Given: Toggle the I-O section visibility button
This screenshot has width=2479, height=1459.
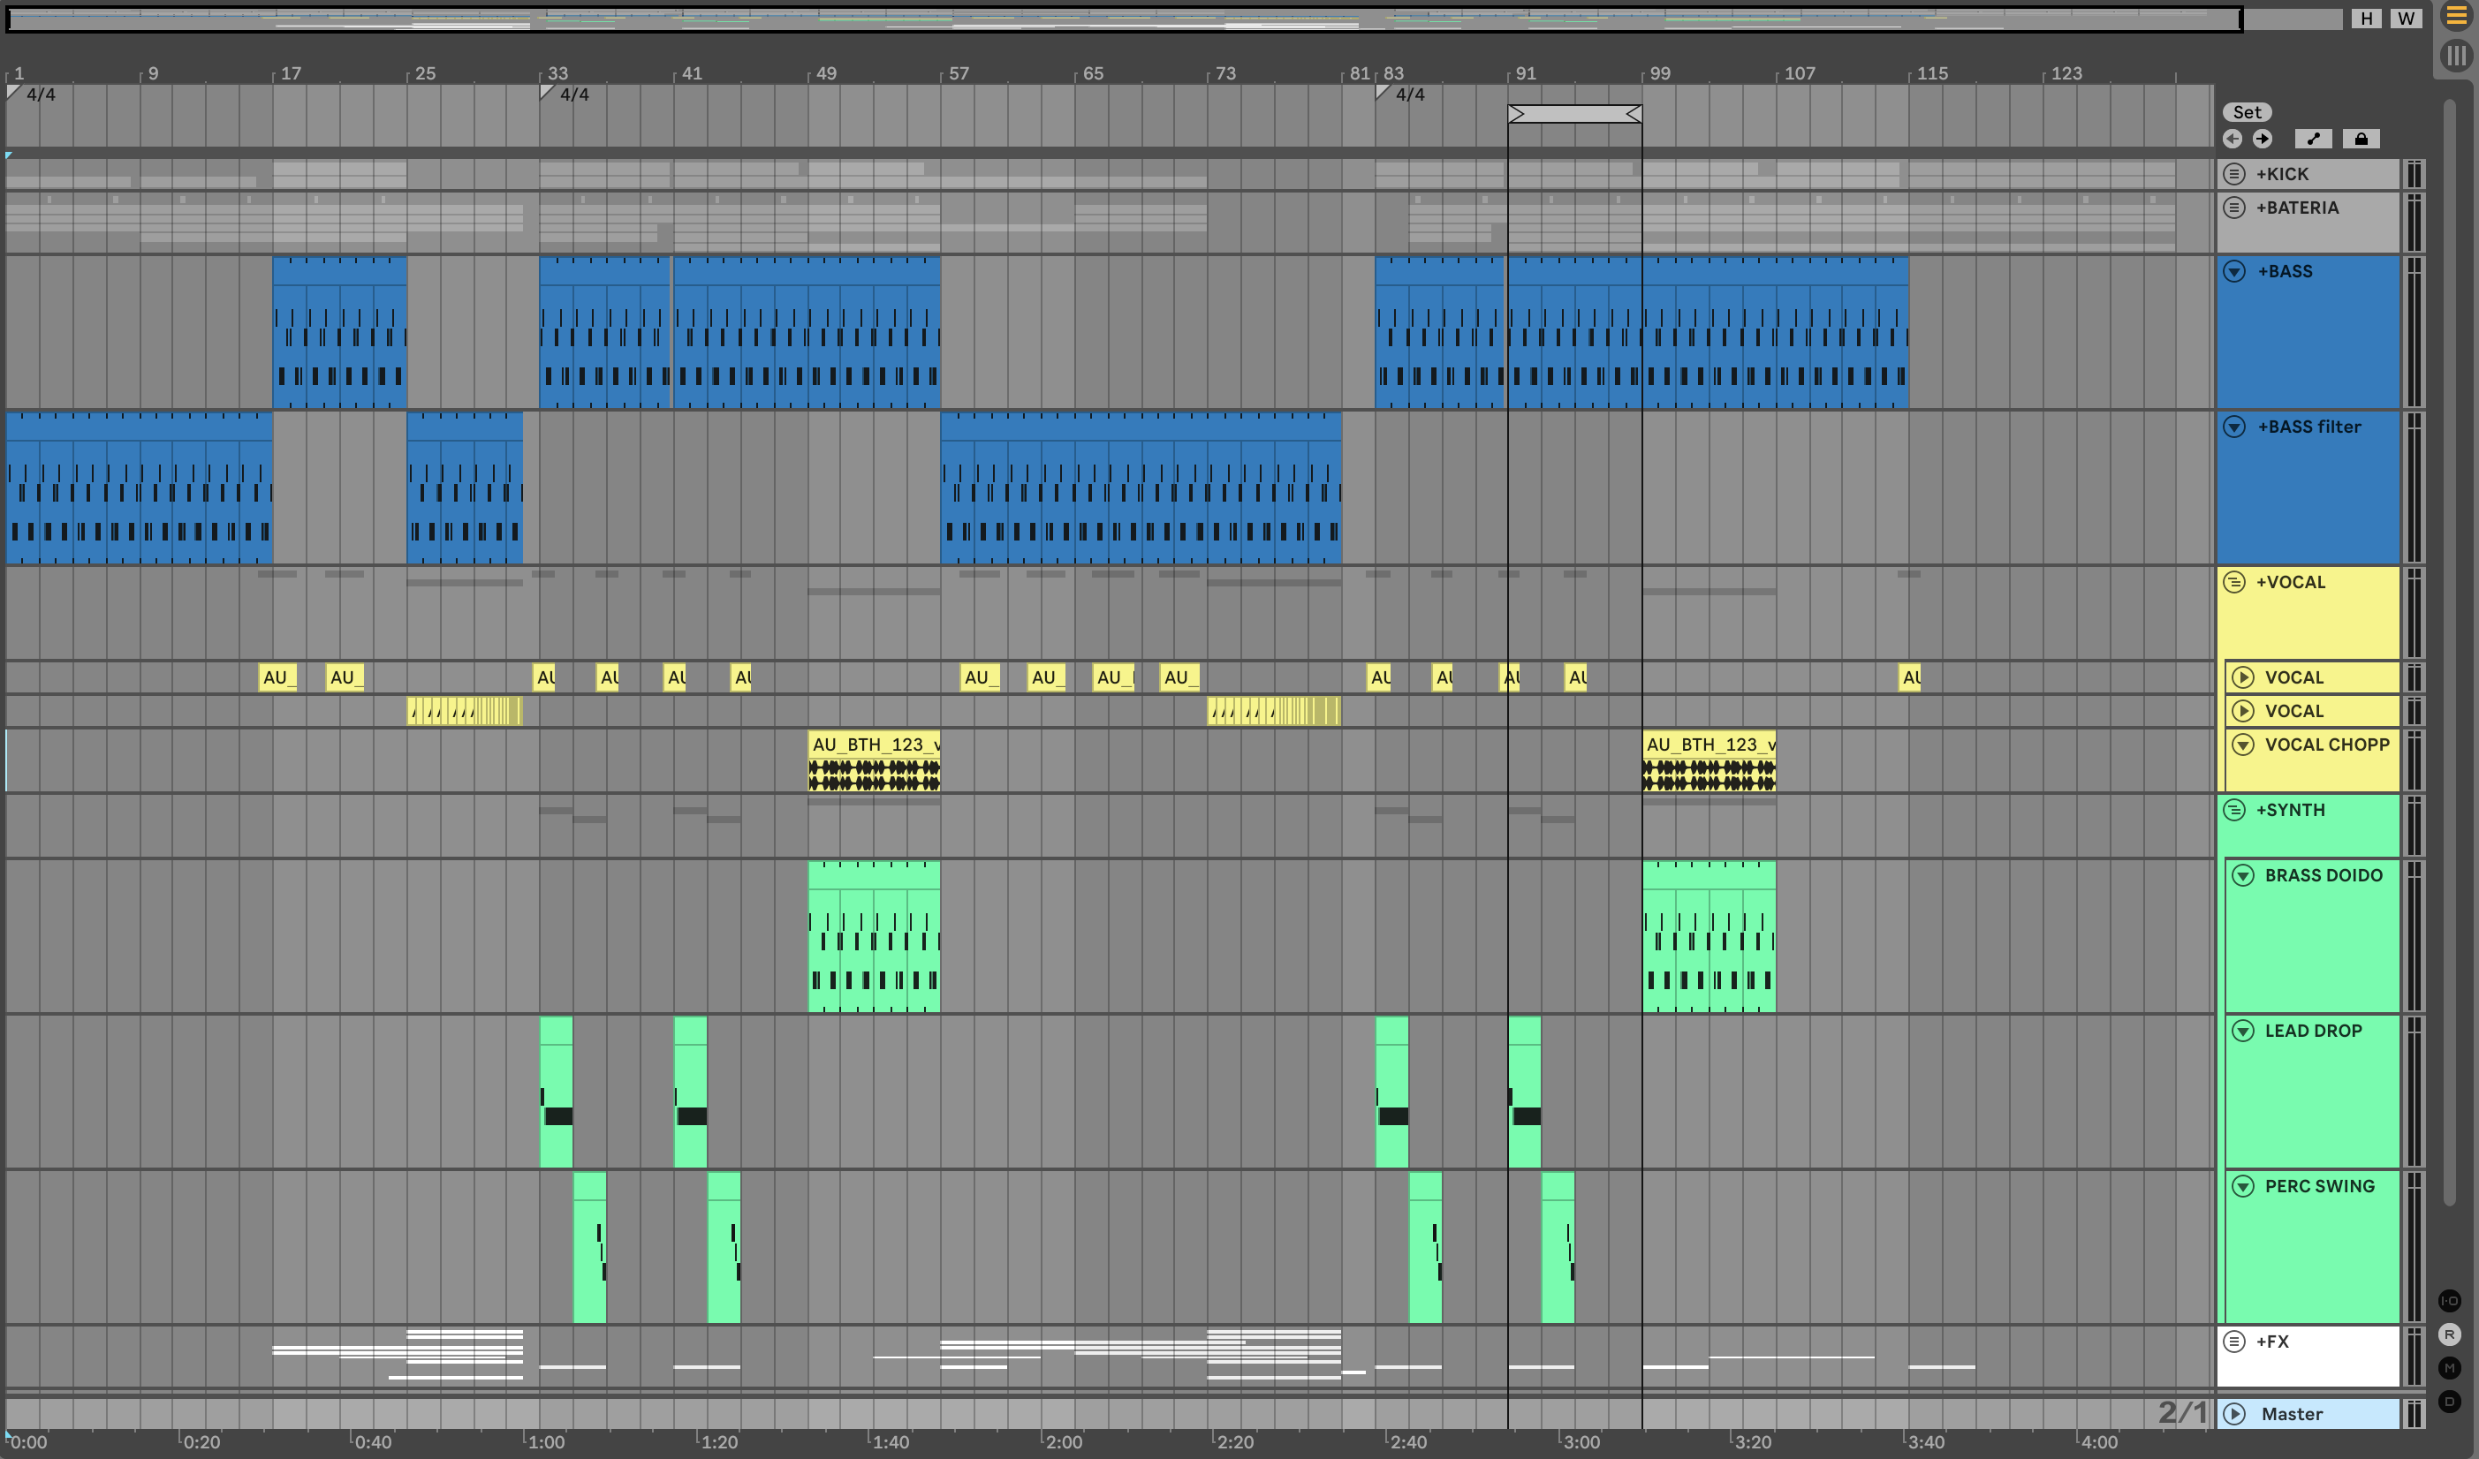Looking at the screenshot, I should (x=2450, y=1301).
